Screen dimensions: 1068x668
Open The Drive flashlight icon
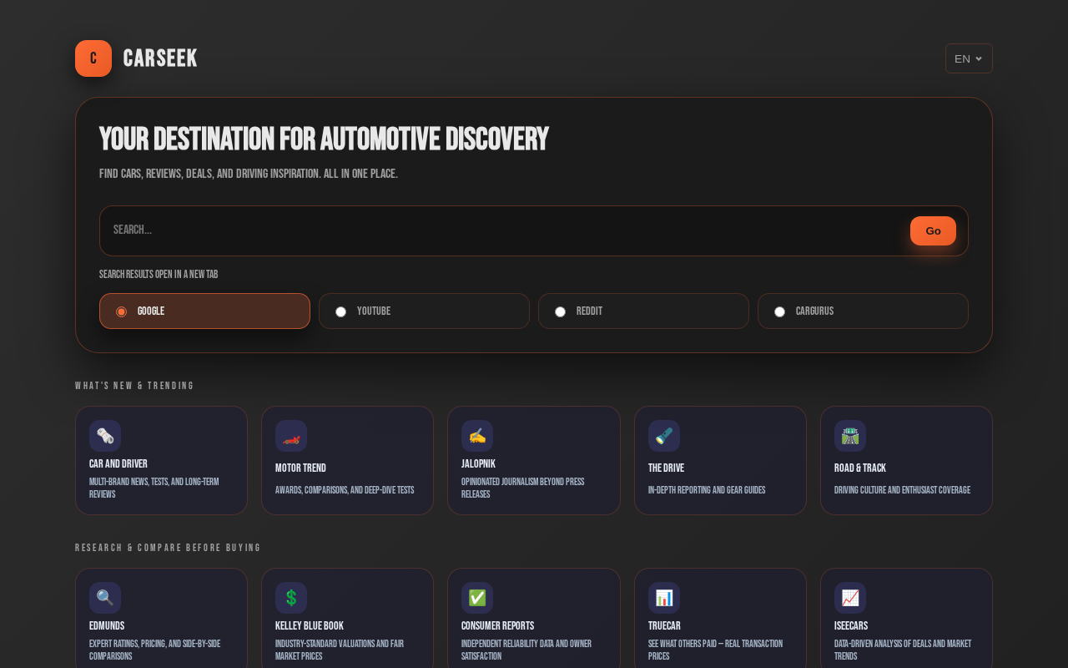[x=664, y=436]
